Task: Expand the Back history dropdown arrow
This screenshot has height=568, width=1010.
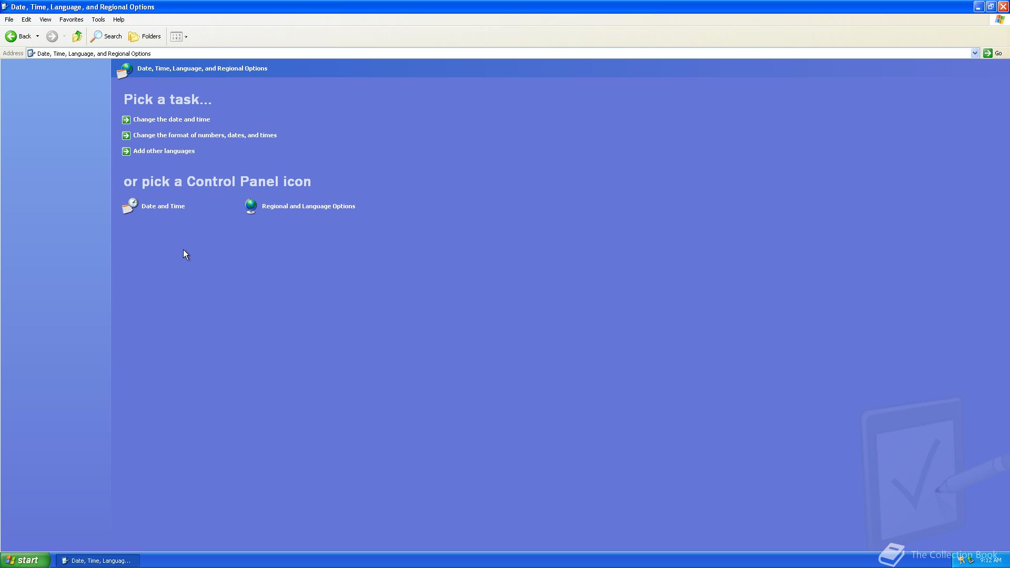Action: pyautogui.click(x=37, y=36)
